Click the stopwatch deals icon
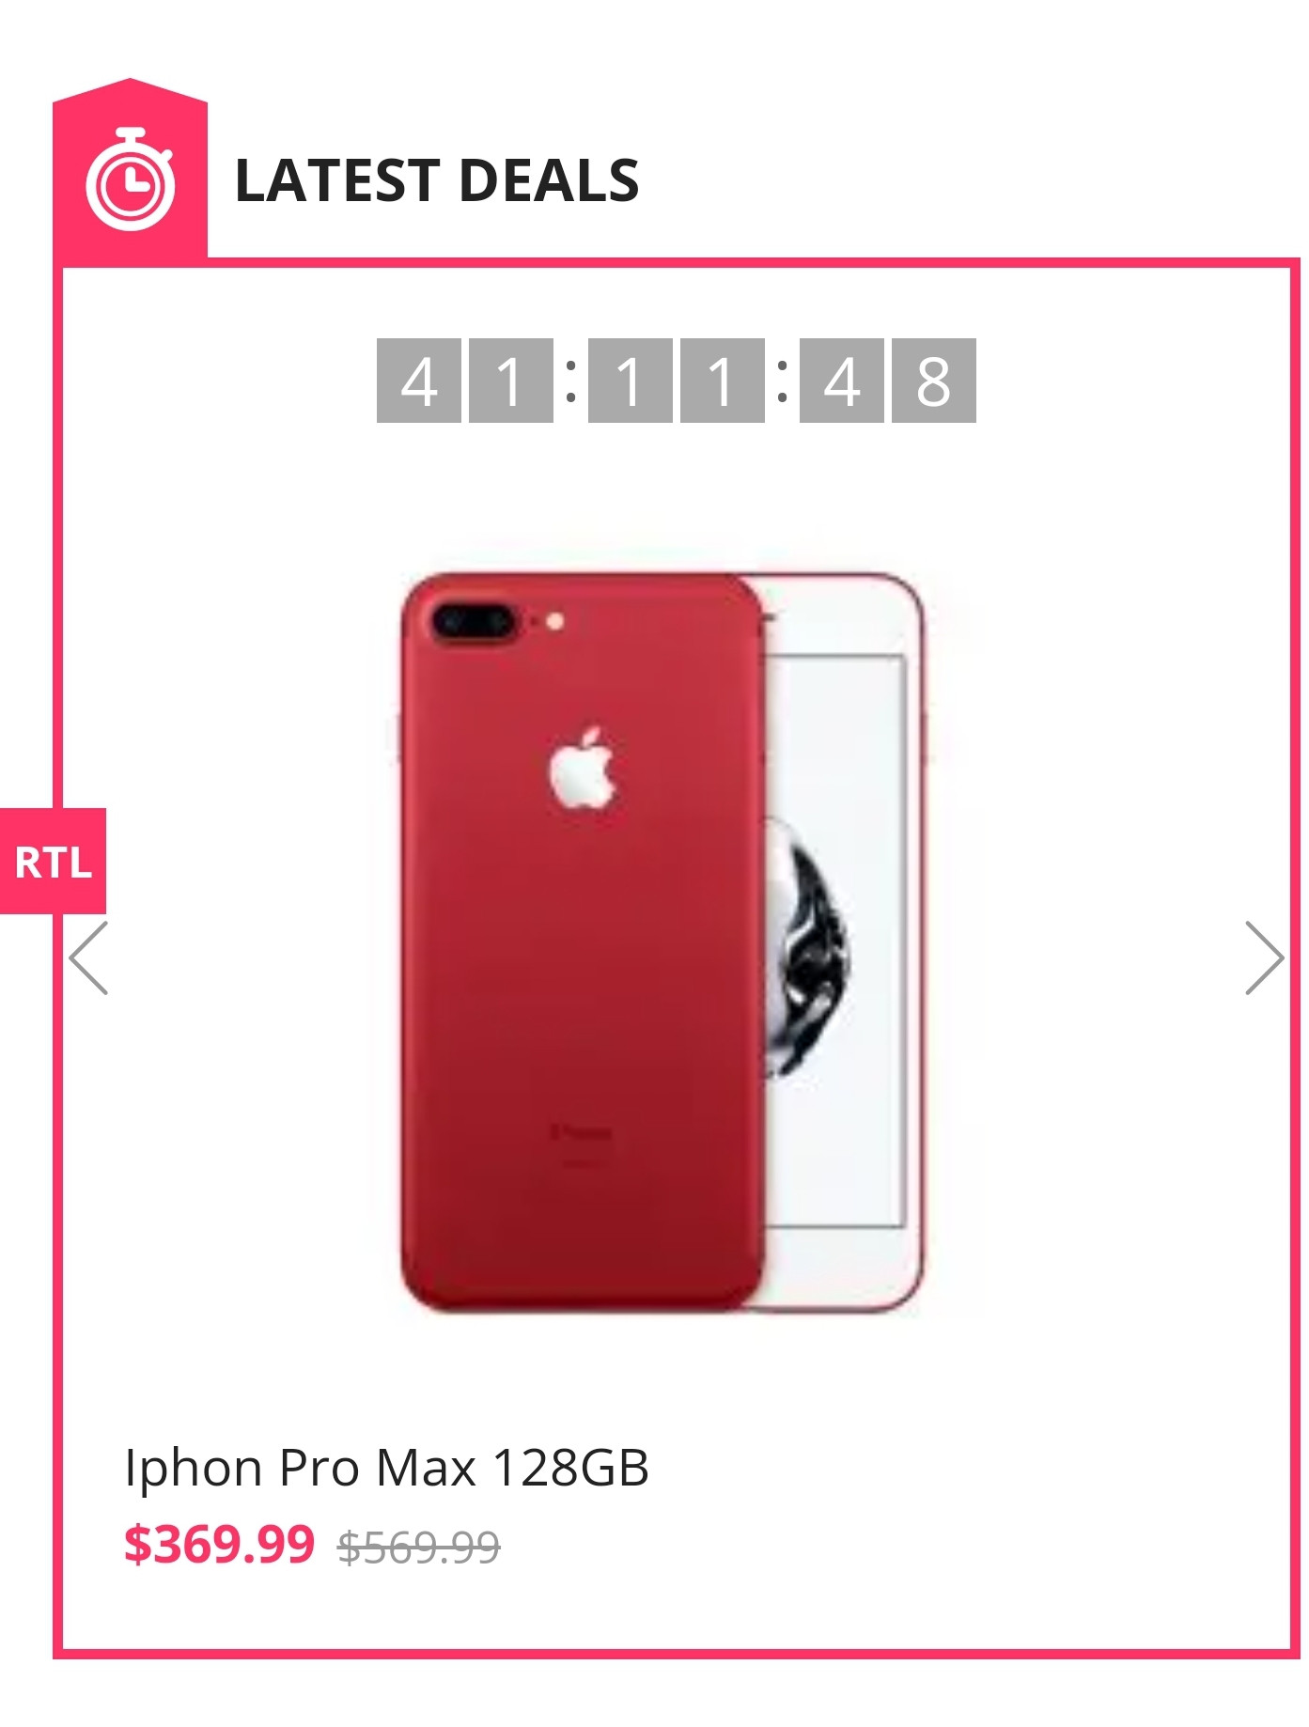 130,179
